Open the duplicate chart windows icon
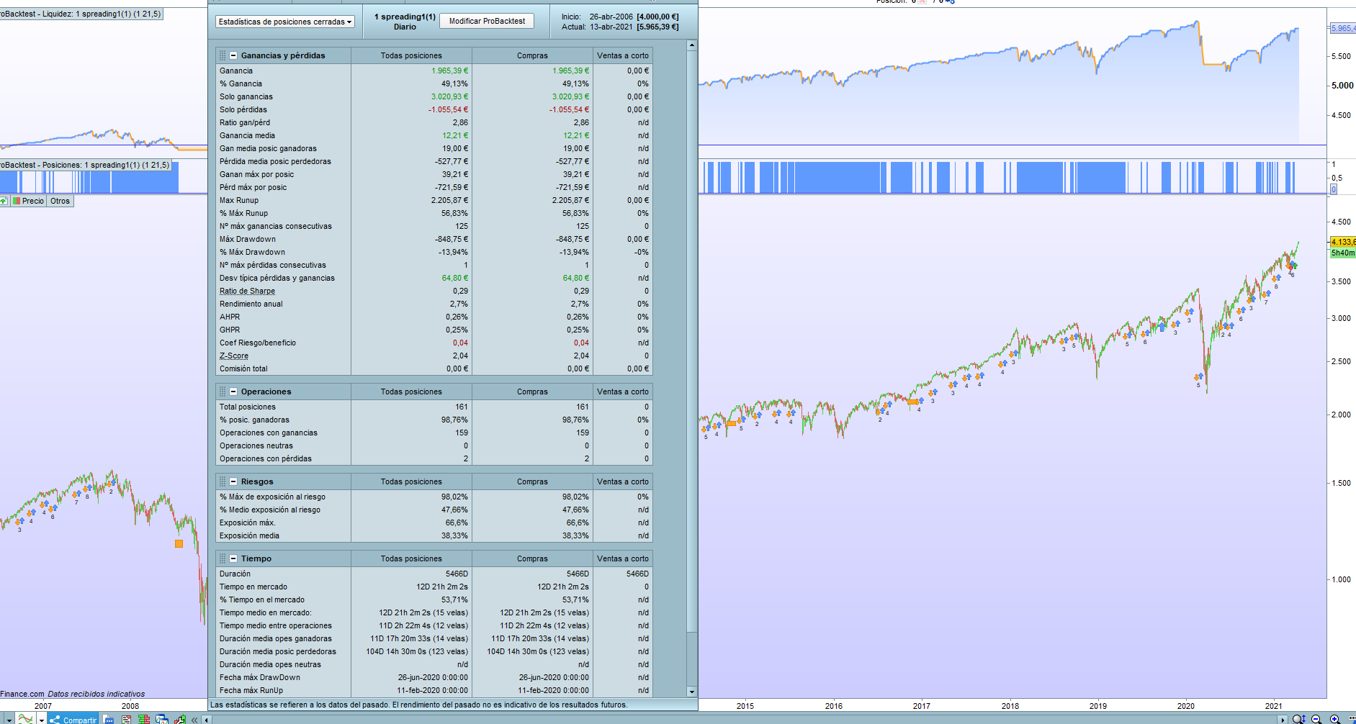The height and width of the screenshot is (724, 1356). tap(162, 719)
